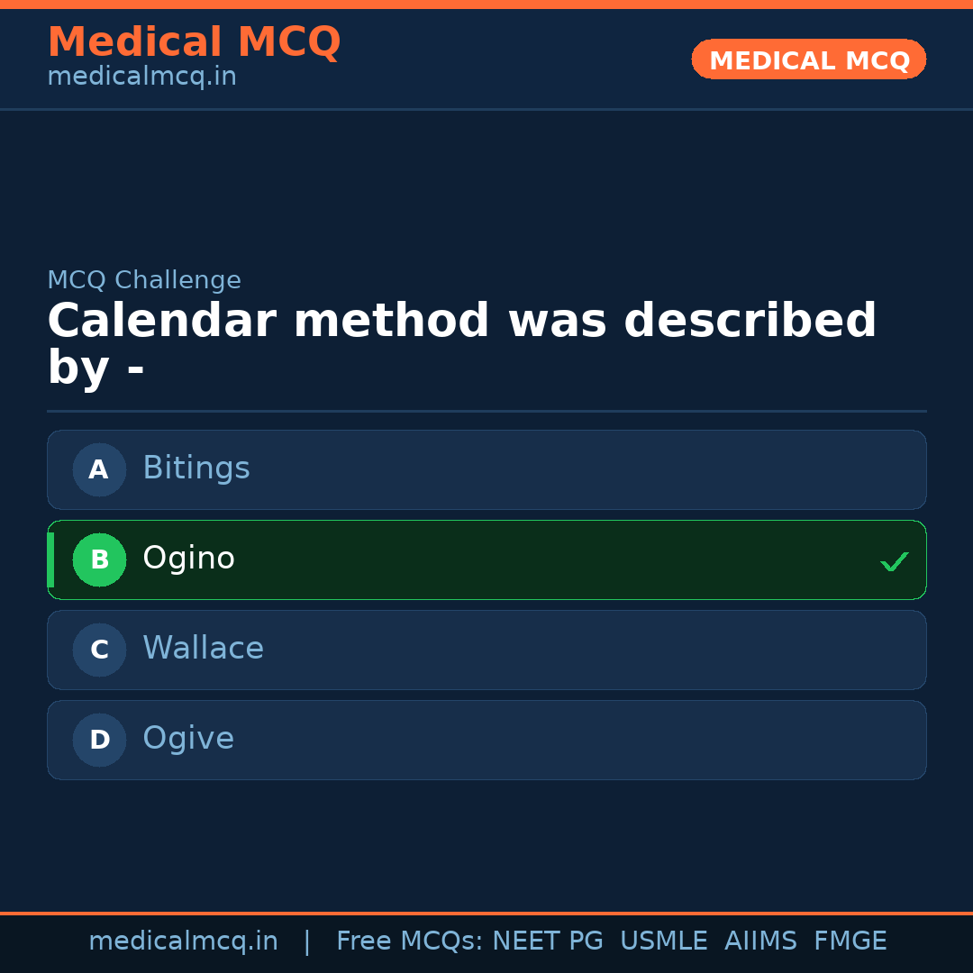Click the question text Calendar method was described by
The image size is (973, 973).
pos(462,343)
